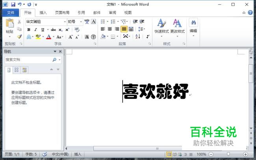
Task: Switch to the Page Layout tab
Action: 62,13
